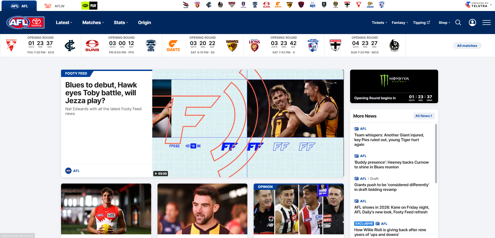Open the Adelaide Crows club logo

(x=186, y=5)
